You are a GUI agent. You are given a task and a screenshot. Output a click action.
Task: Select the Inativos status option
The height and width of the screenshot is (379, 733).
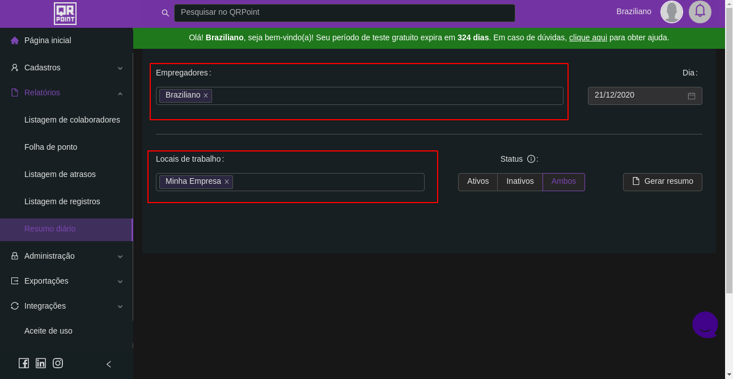tap(520, 182)
